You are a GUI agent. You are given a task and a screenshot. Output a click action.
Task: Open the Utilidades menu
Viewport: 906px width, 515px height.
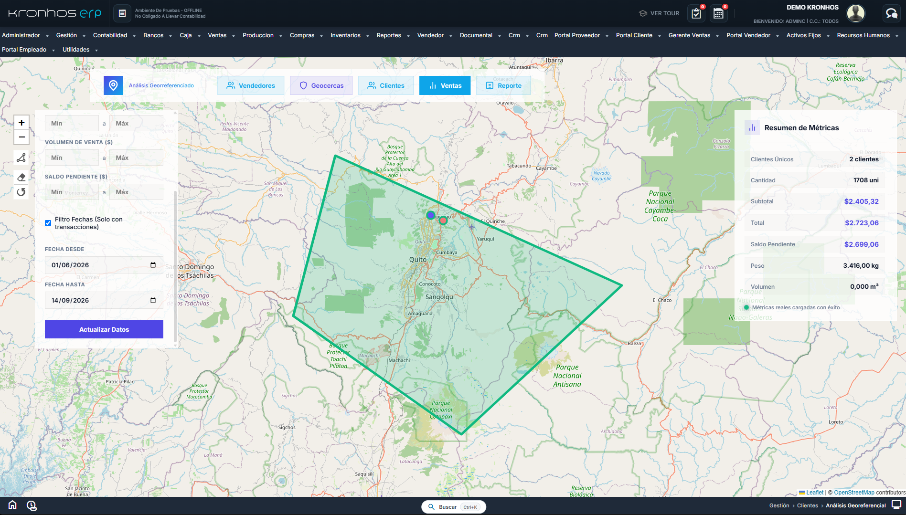80,50
